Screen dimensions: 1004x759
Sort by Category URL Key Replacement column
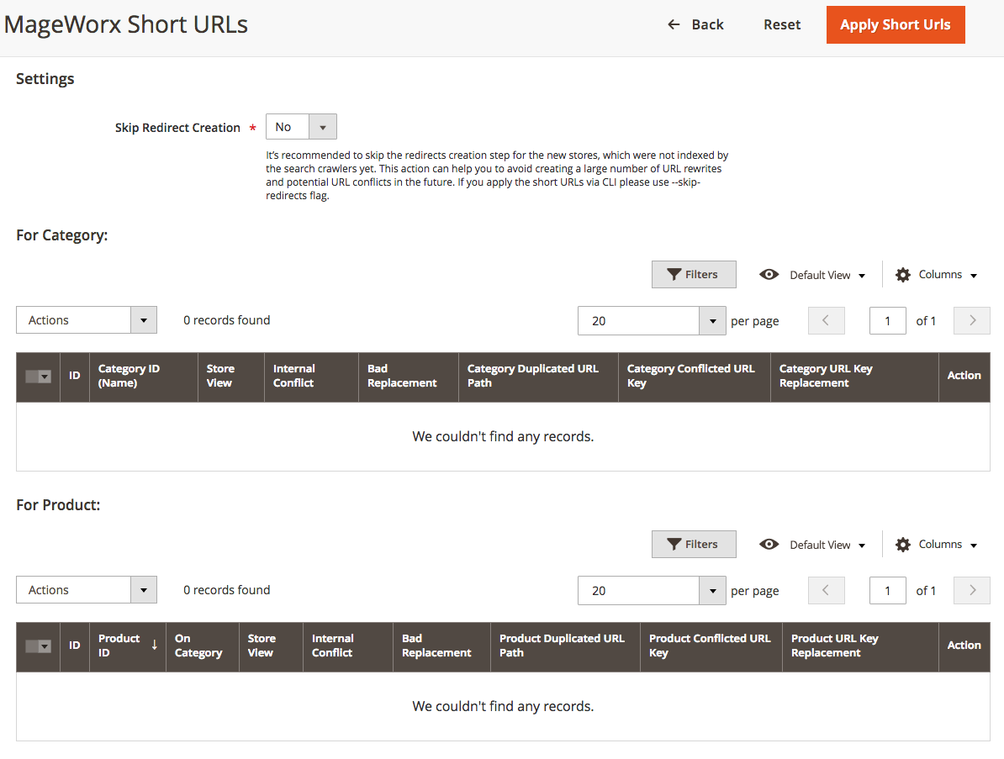(x=854, y=377)
